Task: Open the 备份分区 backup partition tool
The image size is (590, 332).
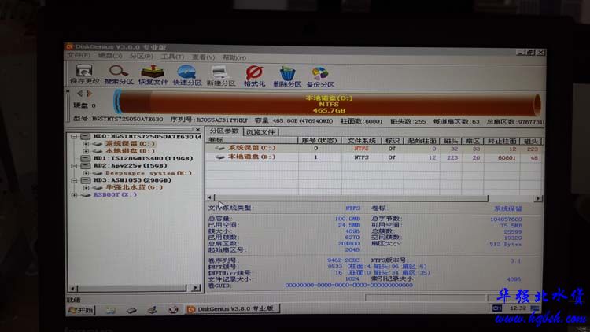Action: click(x=320, y=77)
